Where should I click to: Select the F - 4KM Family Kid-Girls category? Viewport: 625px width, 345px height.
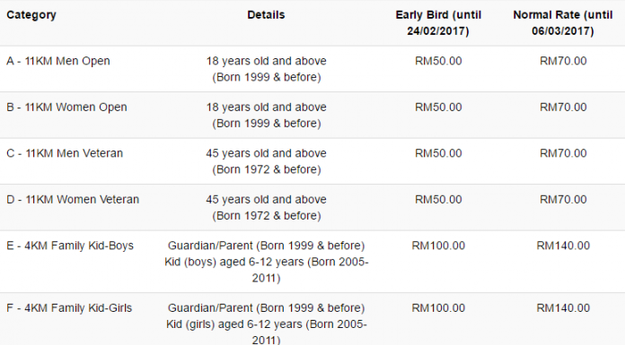click(x=69, y=308)
